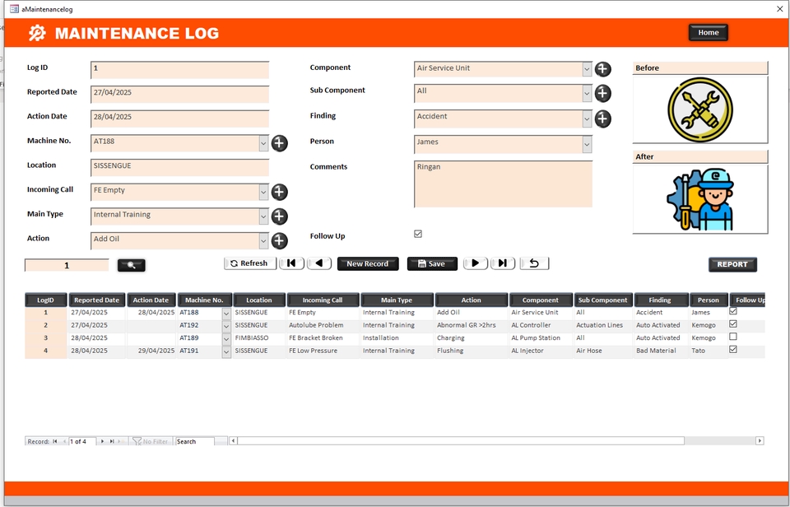
Task: Open the Incoming Call dropdown
Action: tap(263, 192)
